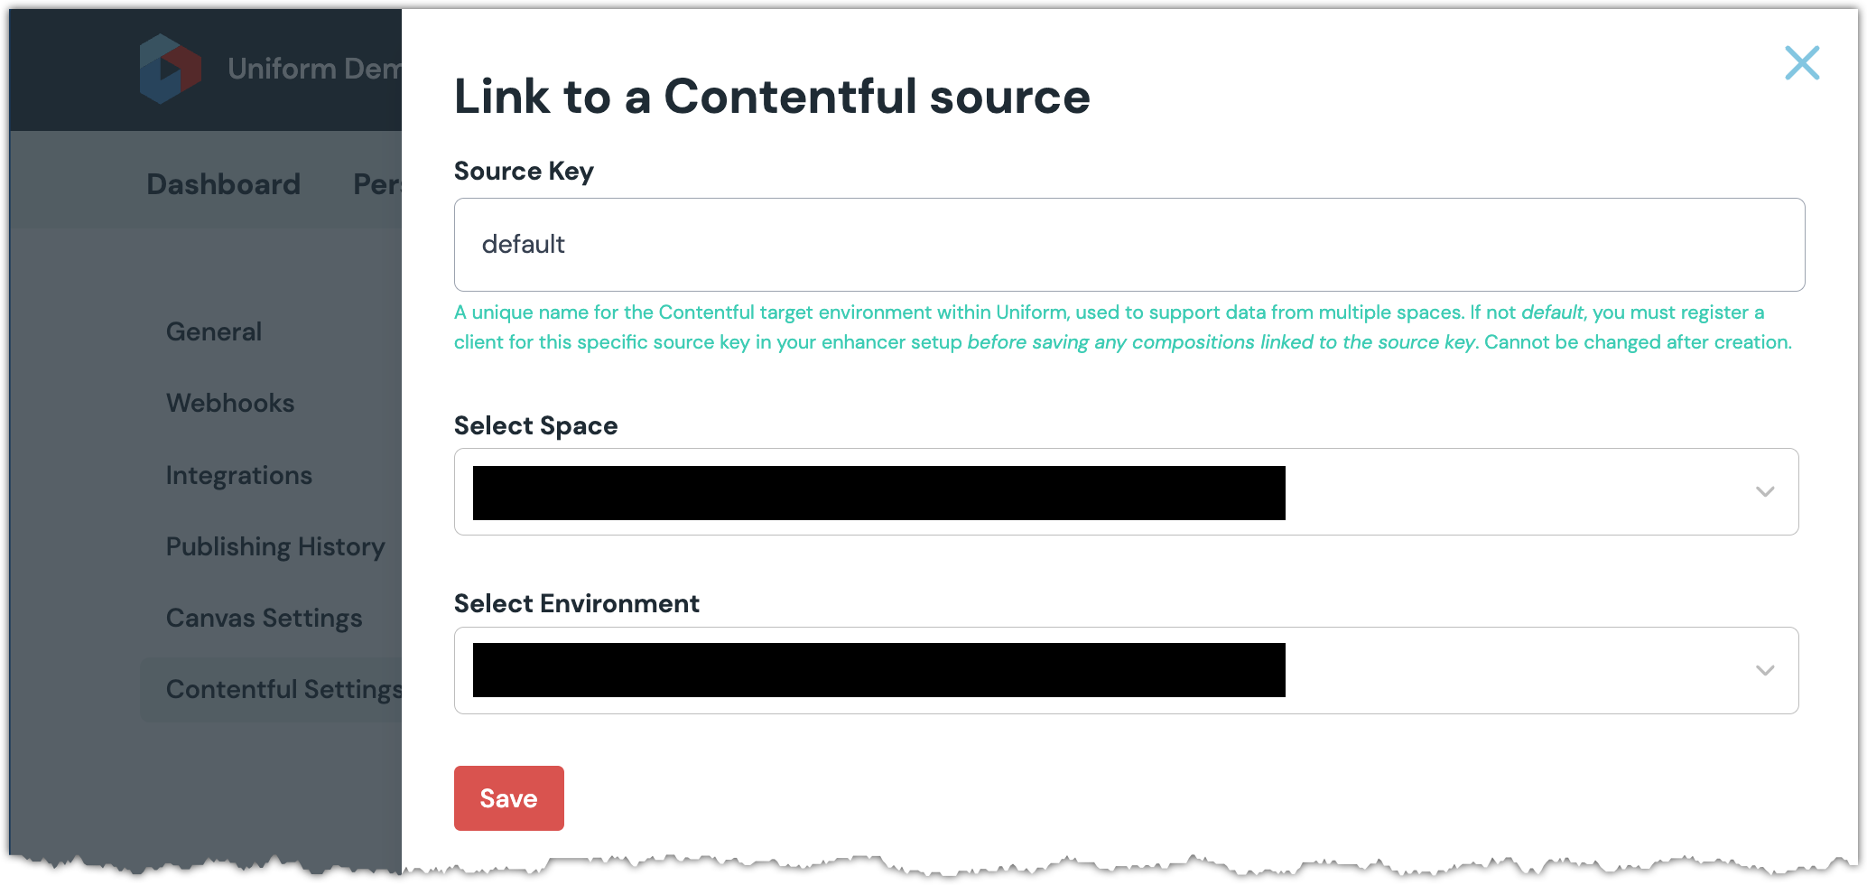Click the Select Space label
Image resolution: width=1867 pixels, height=885 pixels.
(535, 425)
